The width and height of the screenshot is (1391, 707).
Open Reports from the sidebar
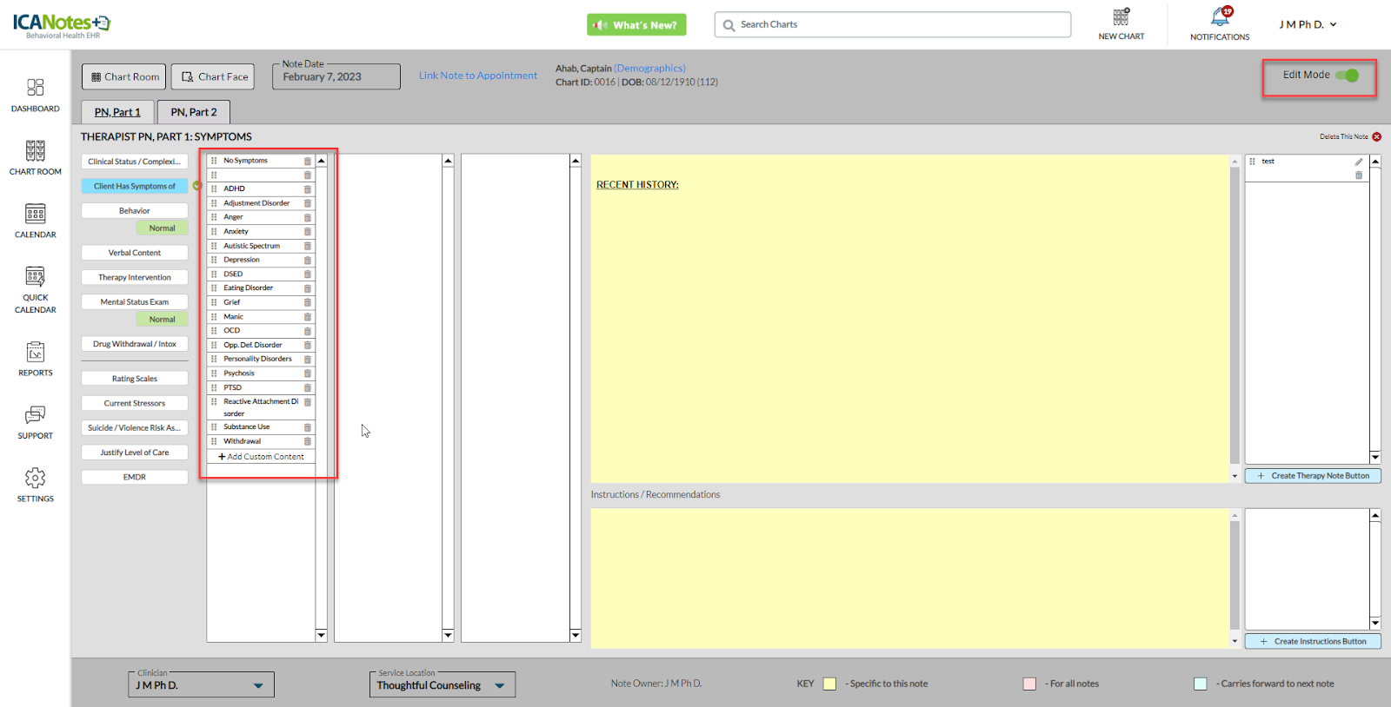(x=35, y=359)
